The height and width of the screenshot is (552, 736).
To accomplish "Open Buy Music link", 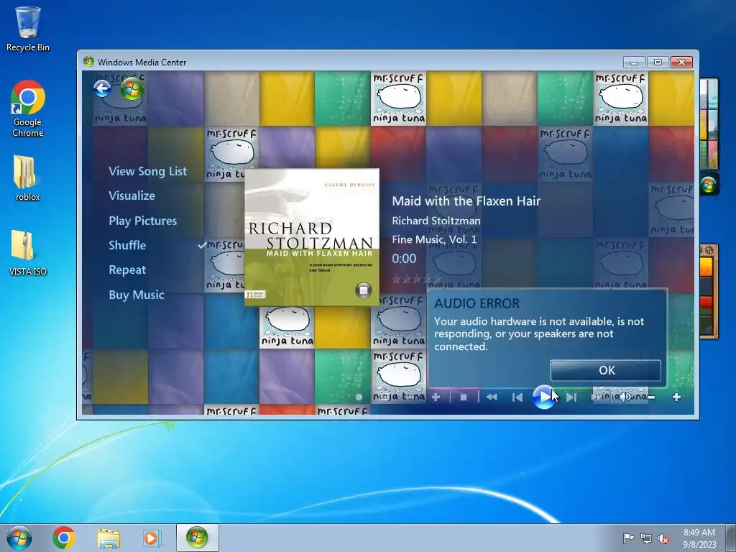I will (137, 295).
